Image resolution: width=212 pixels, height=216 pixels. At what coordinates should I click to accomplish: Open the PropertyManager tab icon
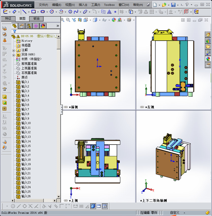[22, 26]
